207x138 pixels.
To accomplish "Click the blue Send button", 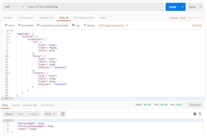I will [172, 7].
